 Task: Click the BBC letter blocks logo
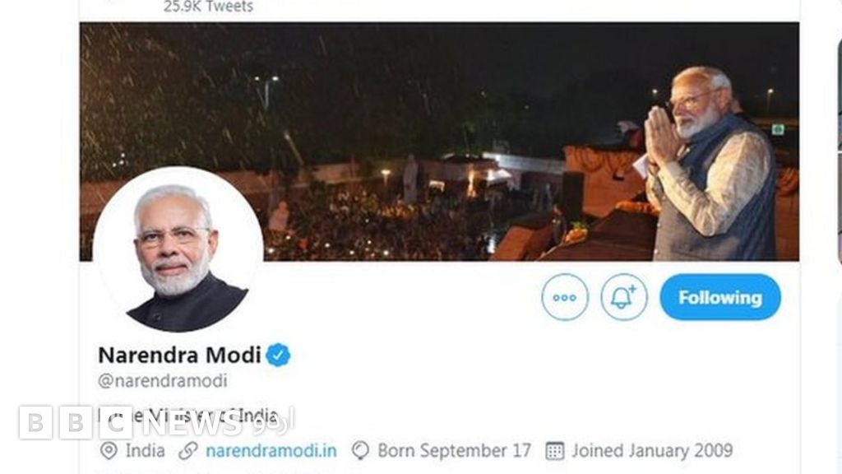click(x=76, y=423)
